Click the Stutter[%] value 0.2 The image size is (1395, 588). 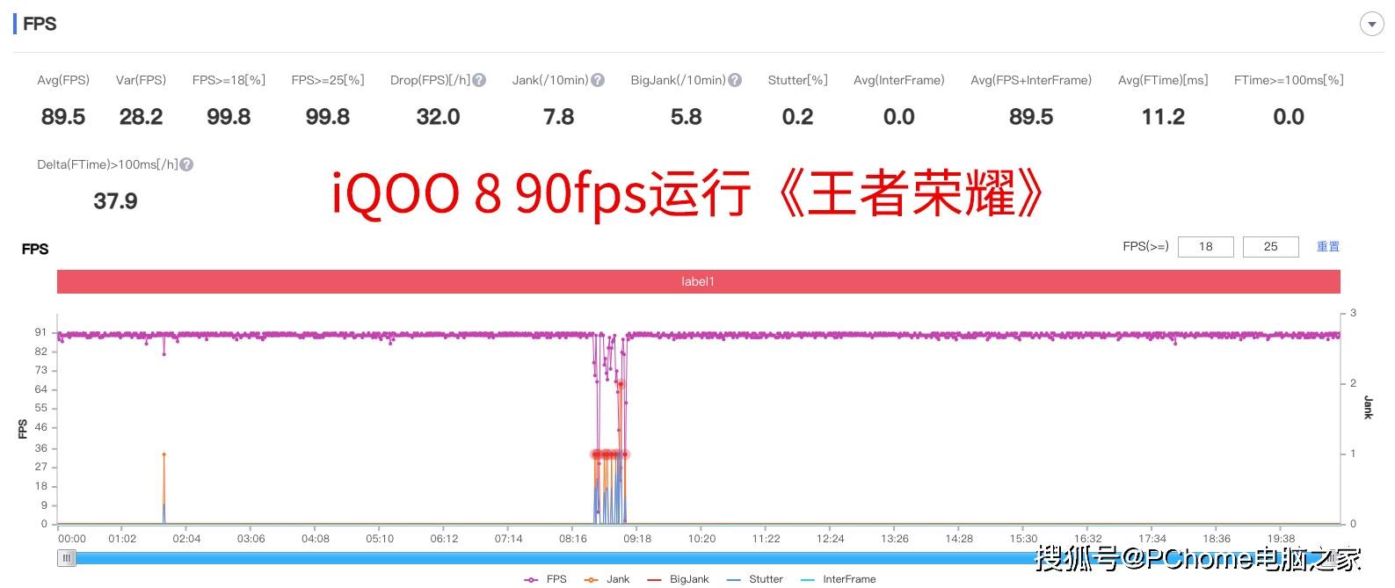pos(797,117)
